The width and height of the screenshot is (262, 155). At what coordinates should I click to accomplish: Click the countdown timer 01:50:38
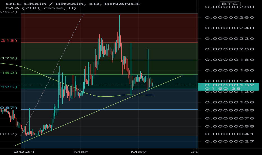[223, 88]
